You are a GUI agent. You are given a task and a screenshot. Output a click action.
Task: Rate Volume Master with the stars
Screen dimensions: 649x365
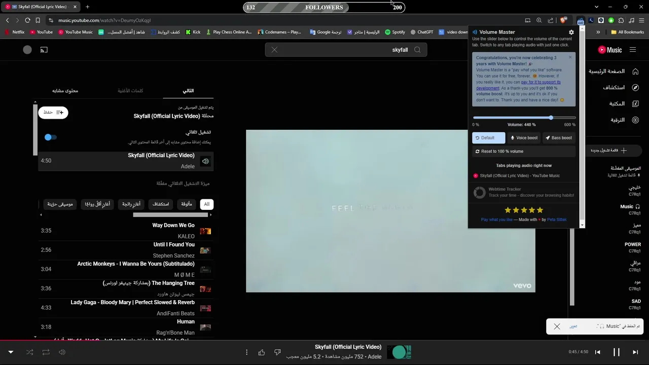pyautogui.click(x=524, y=210)
